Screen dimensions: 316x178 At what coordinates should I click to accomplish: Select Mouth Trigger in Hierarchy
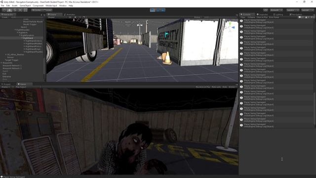[x=30, y=24]
